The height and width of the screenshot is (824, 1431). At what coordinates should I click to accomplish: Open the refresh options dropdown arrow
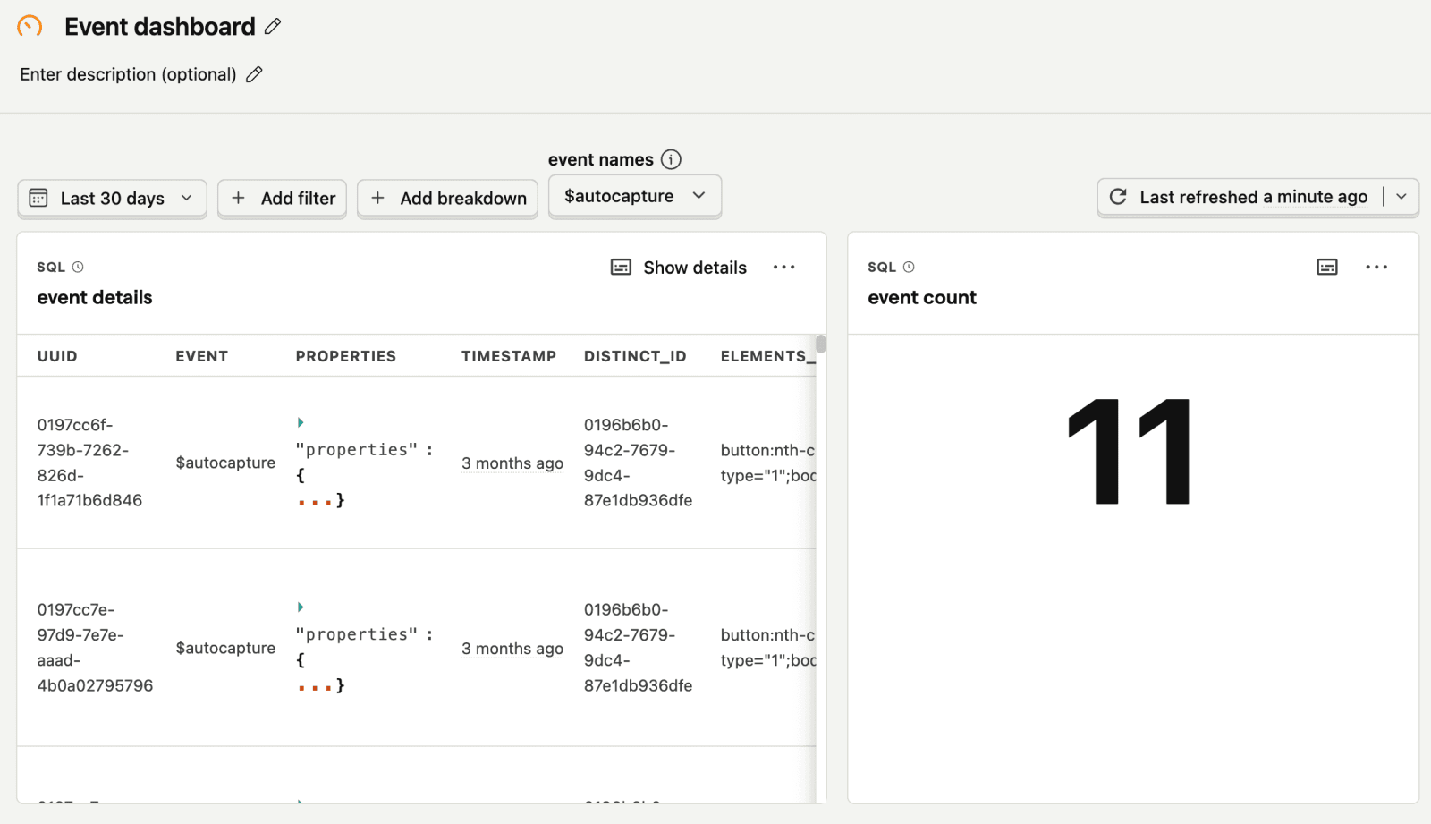tap(1401, 197)
